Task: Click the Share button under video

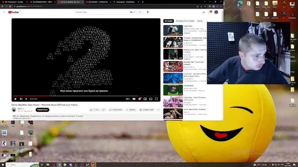Action: pyautogui.click(x=115, y=110)
